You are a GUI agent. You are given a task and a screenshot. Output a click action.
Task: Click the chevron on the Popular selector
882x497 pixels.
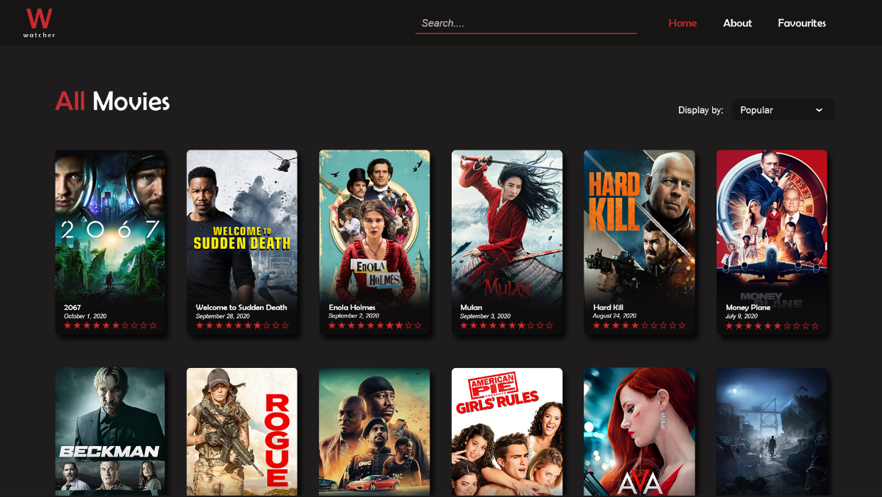(820, 110)
